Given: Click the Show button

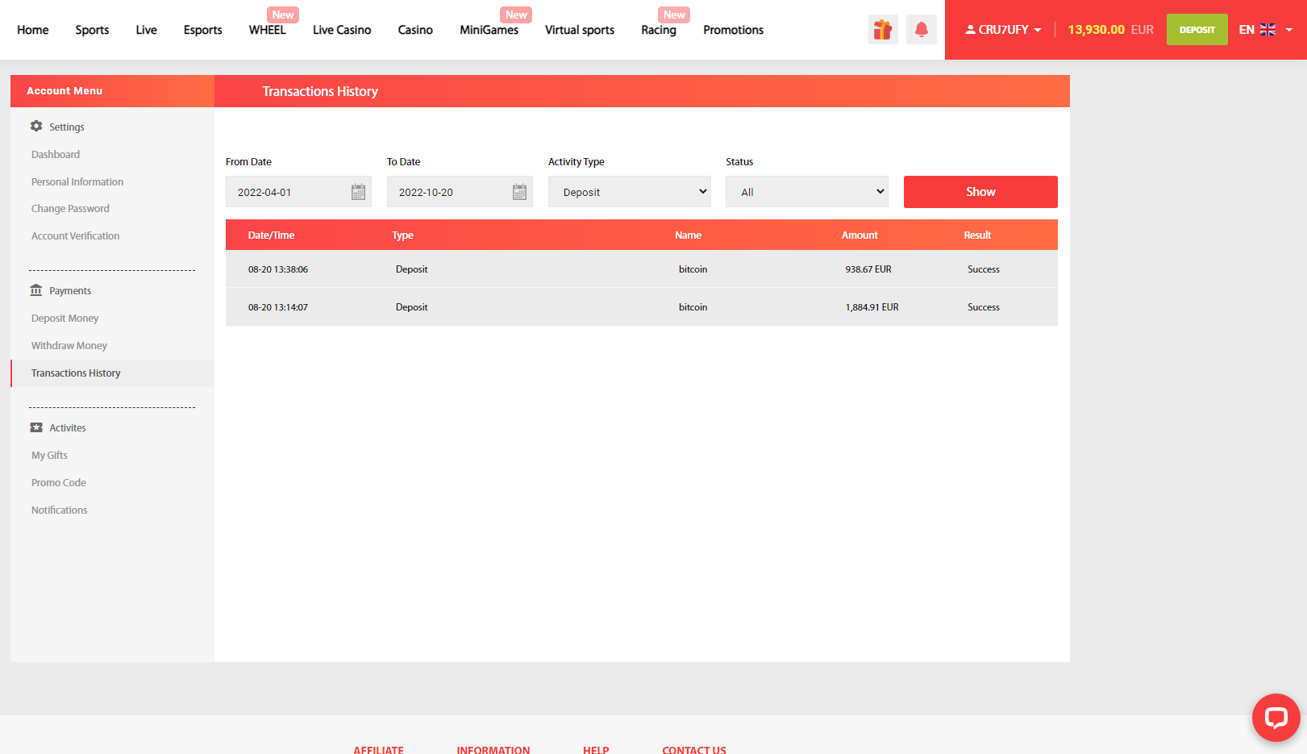Looking at the screenshot, I should point(980,192).
